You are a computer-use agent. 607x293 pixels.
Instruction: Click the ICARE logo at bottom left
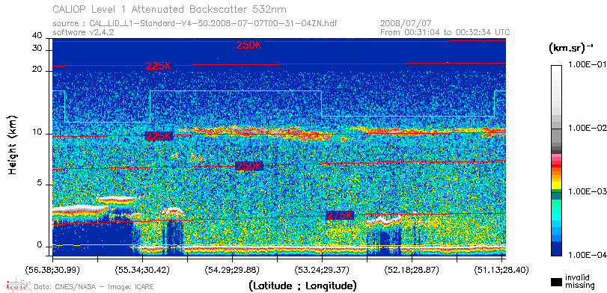click(x=17, y=286)
